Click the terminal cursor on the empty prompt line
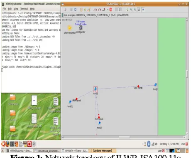191x158 pixels. [x=2, y=70]
